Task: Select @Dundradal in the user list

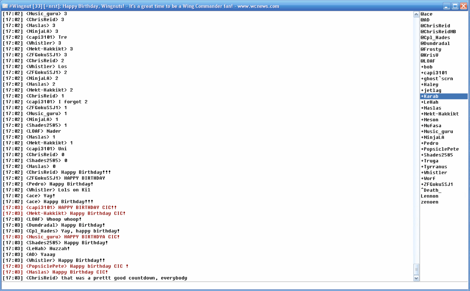Action: point(435,43)
